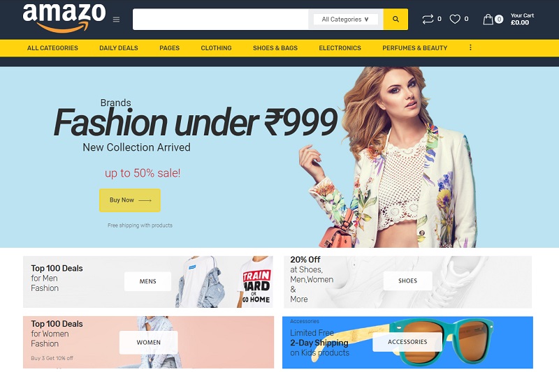Select the DAILY DEALS menu item
This screenshot has height=372, width=559.
pos(119,48)
